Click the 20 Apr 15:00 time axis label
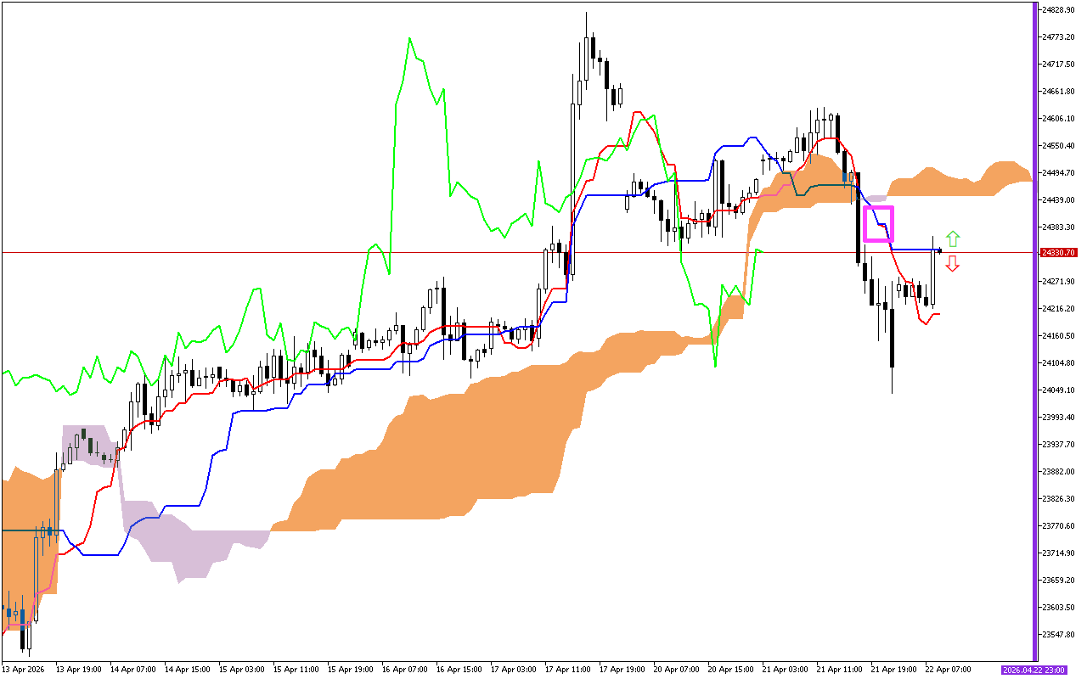Screen dimensions: 1087x679 pyautogui.click(x=730, y=670)
